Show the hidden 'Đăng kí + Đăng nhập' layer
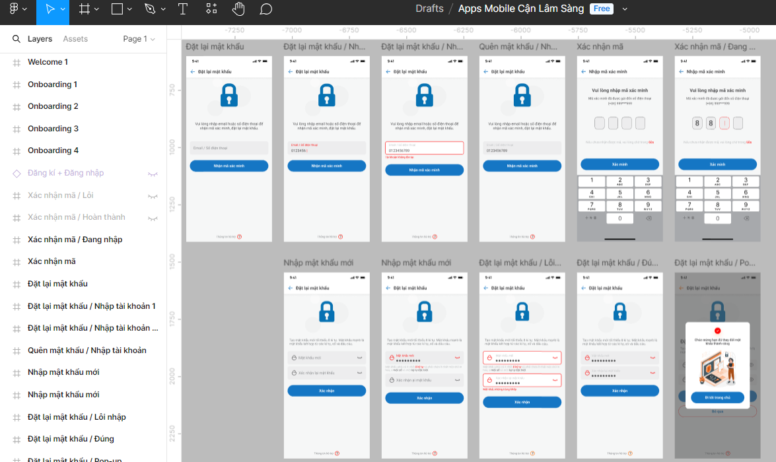This screenshot has width=776, height=462. coord(153,174)
